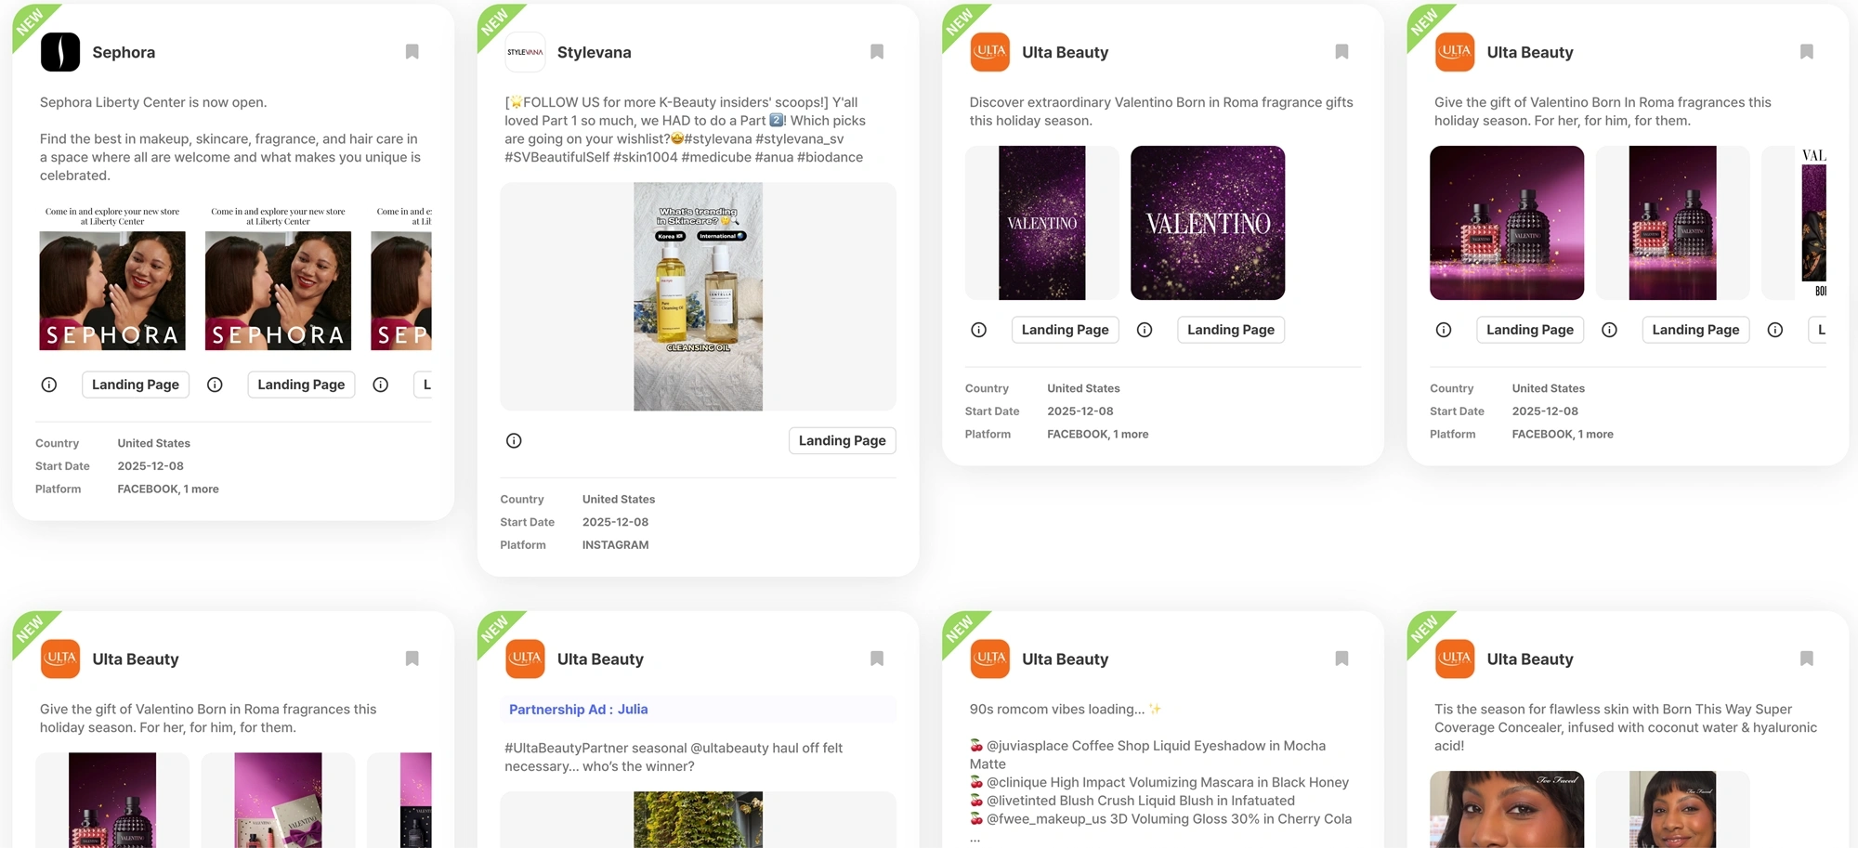Open the info icon on Sephora's first creative
This screenshot has height=848, width=1858.
[48, 384]
